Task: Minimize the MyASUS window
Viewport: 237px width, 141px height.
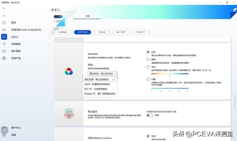Action: click(220, 2)
